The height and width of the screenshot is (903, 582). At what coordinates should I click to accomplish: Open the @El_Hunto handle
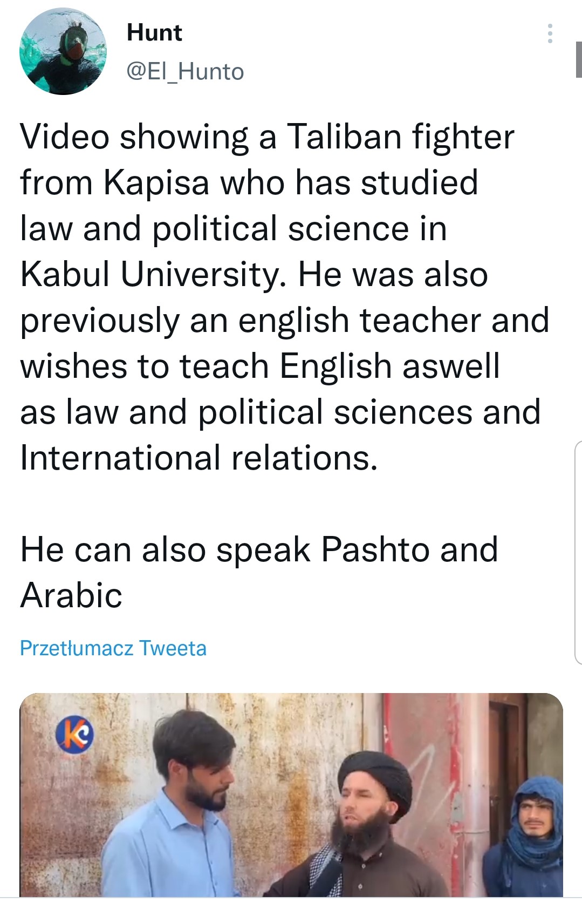pyautogui.click(x=185, y=71)
